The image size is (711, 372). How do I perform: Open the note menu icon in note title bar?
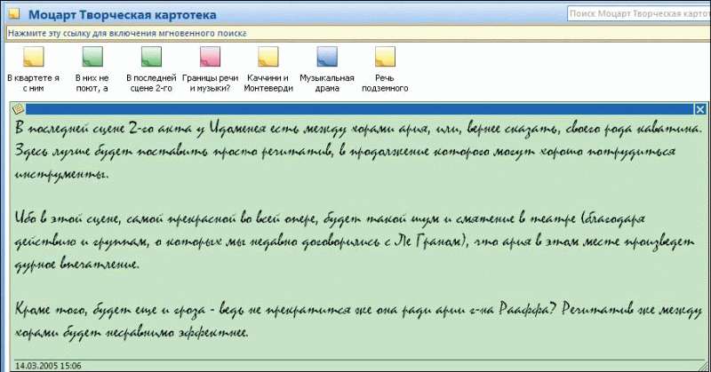[x=17, y=108]
